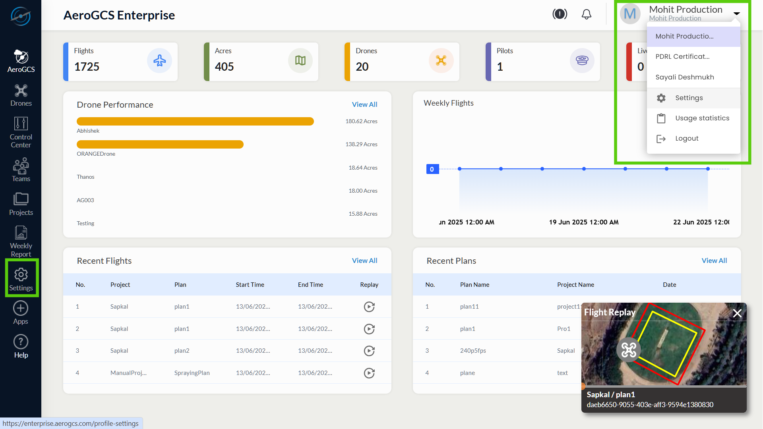Open the Drones sidebar page

21,95
